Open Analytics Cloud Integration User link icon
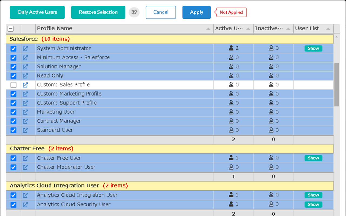The image size is (346, 216). click(25, 195)
